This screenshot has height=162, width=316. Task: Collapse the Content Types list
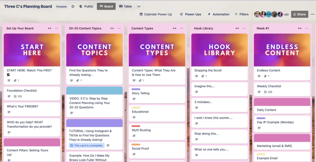(x=175, y=28)
